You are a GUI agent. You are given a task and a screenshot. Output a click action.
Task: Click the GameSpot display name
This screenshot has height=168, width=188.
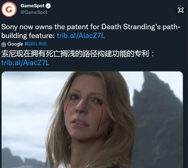pos(33,6)
